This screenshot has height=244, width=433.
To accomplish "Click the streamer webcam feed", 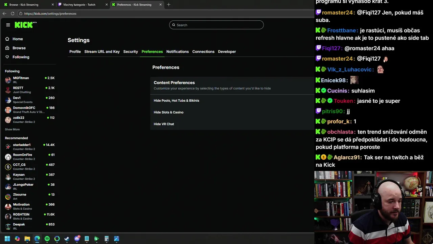I will pos(373,207).
